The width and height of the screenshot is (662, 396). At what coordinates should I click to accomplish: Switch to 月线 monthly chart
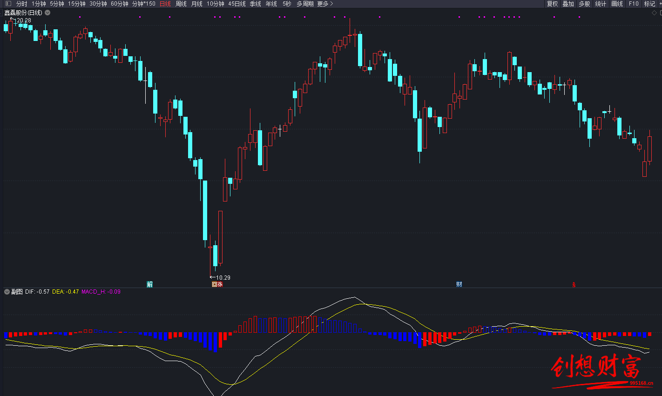tap(197, 4)
